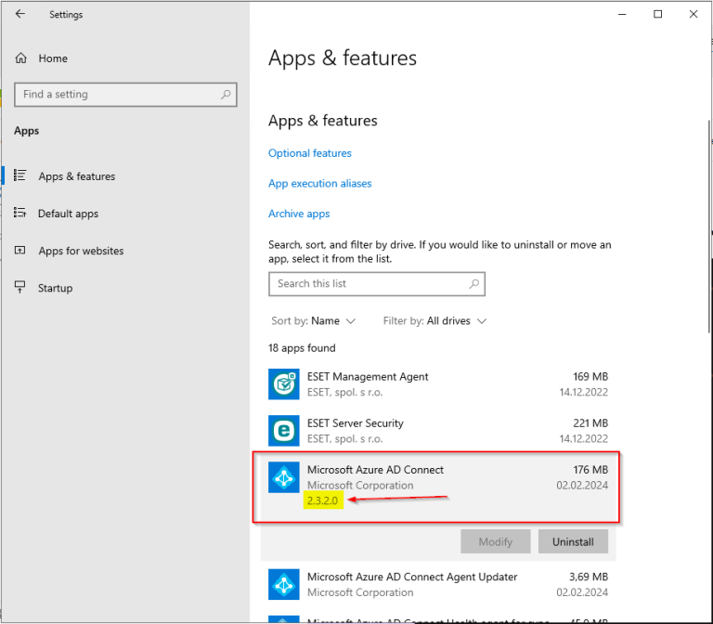Open Default apps menu item
713x624 pixels.
point(68,214)
